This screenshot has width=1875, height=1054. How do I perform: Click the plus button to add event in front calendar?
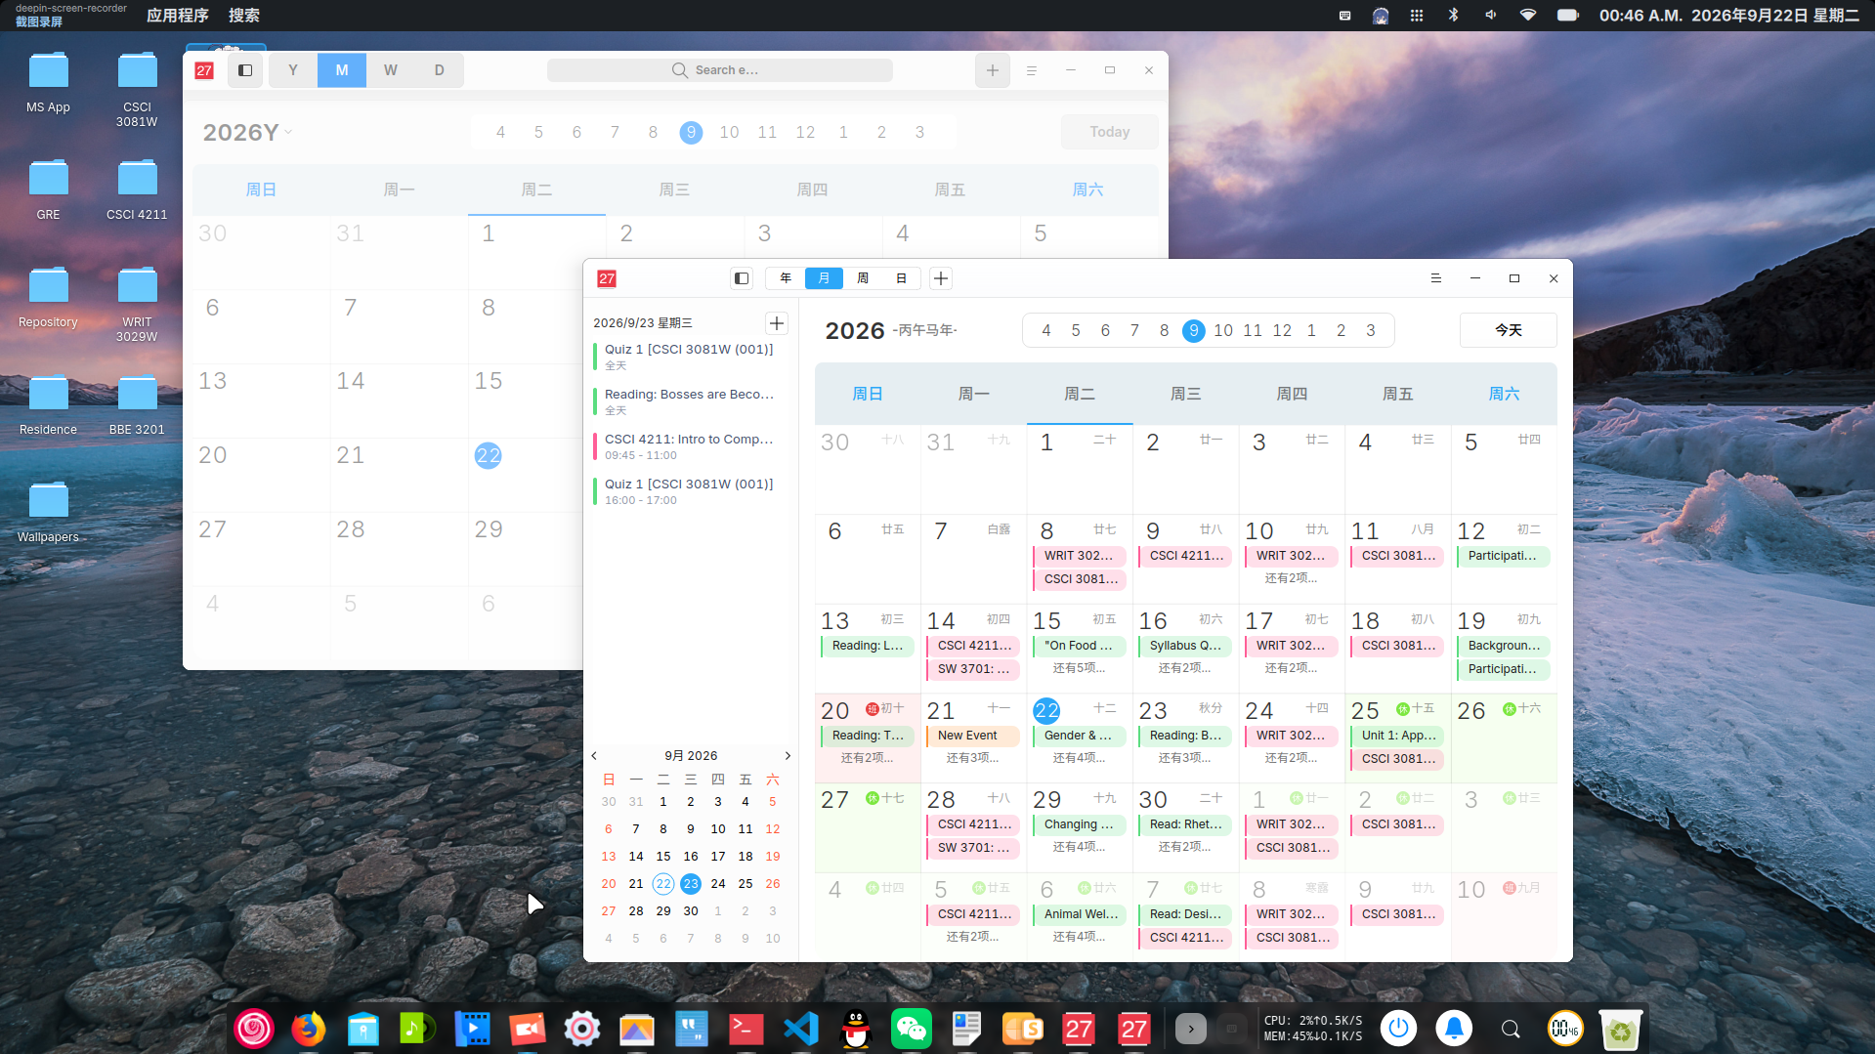tap(941, 278)
